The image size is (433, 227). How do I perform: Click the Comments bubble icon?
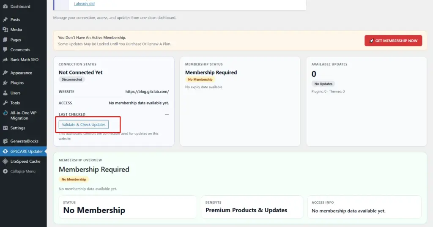[5, 50]
